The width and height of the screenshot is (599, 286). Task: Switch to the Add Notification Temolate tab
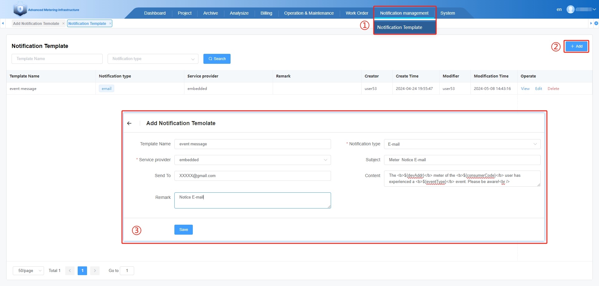point(36,23)
